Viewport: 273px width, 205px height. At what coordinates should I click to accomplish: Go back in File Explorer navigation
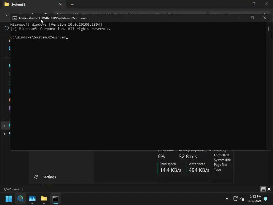pos(7,15)
